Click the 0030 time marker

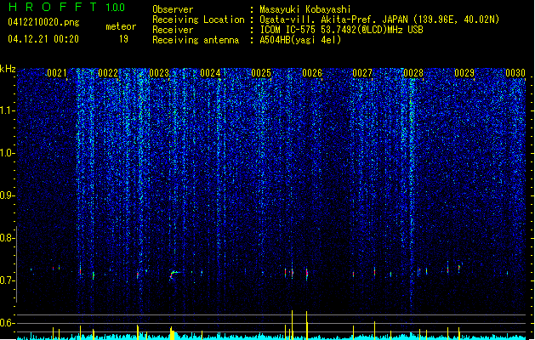point(515,73)
